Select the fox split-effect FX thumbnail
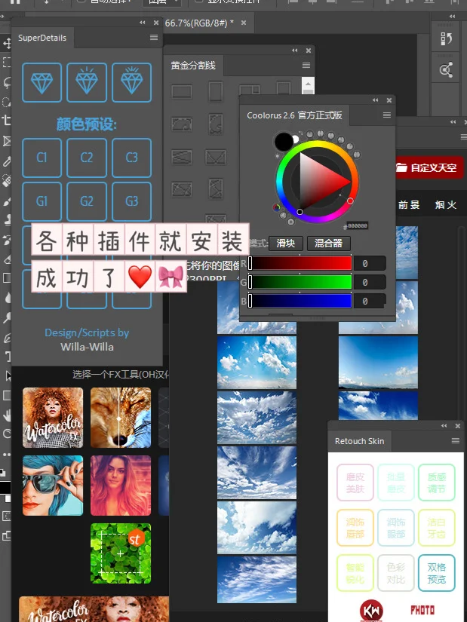 [121, 418]
